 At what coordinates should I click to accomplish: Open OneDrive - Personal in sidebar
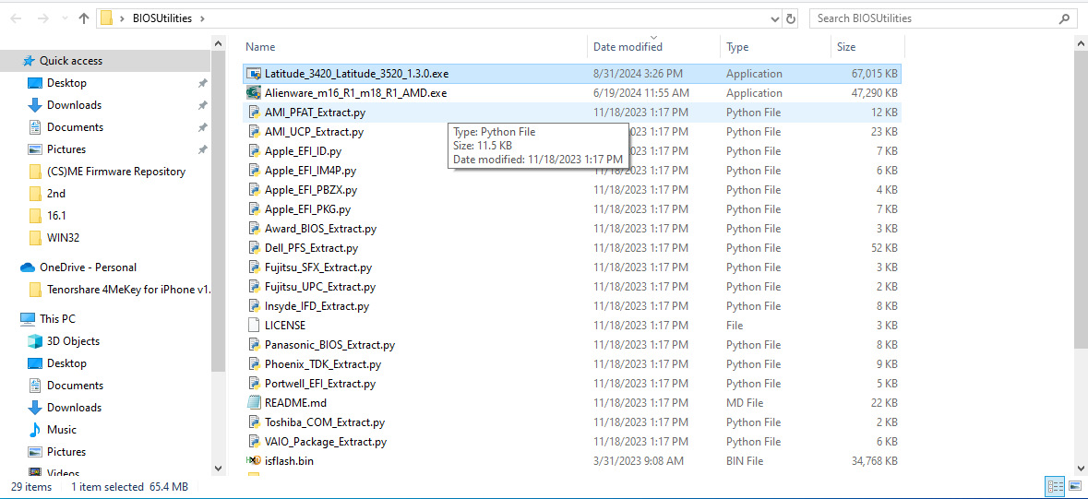coord(88,267)
